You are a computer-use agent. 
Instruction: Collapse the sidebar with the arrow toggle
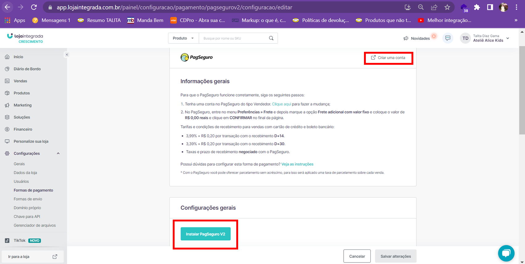point(67,55)
